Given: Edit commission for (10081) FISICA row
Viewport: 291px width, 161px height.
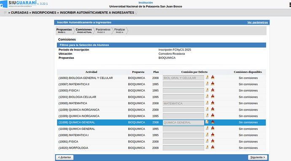Looking at the screenshot, I should pyautogui.click(x=207, y=141).
